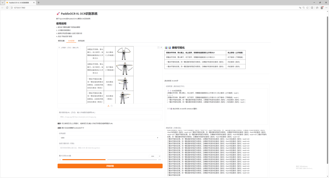329x178 pixels.
Task: Bookmark this page with star icon
Action: [x=307, y=8]
